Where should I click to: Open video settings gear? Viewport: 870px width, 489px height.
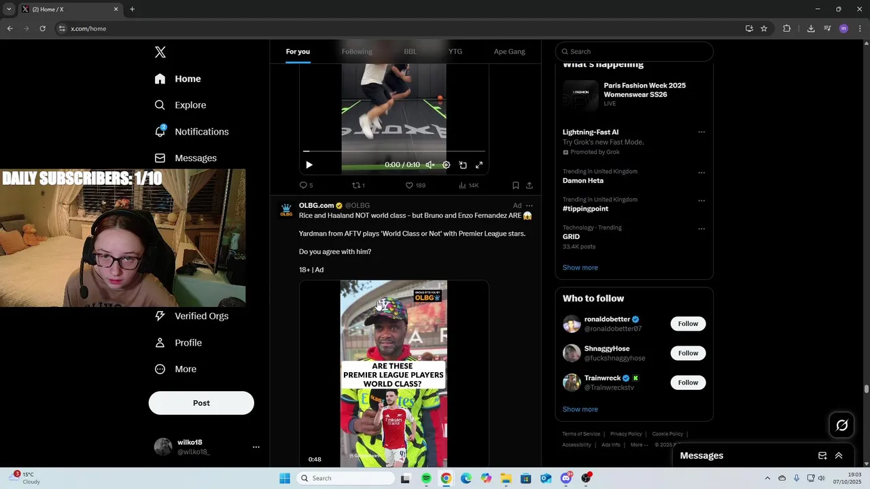447,165
